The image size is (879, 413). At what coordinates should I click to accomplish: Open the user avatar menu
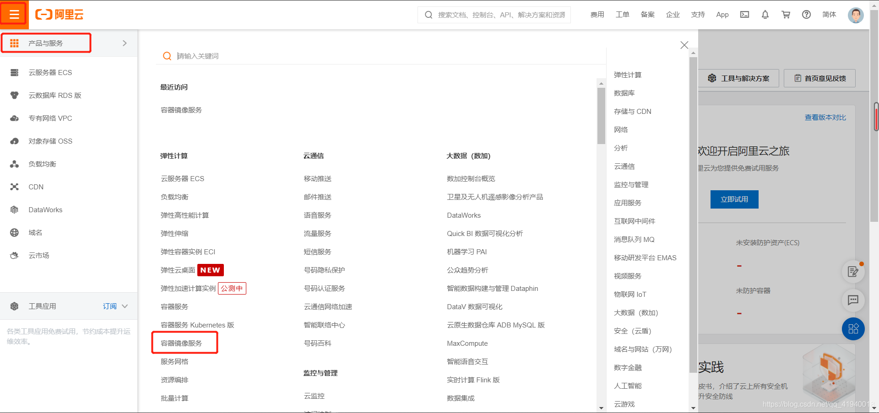click(855, 15)
